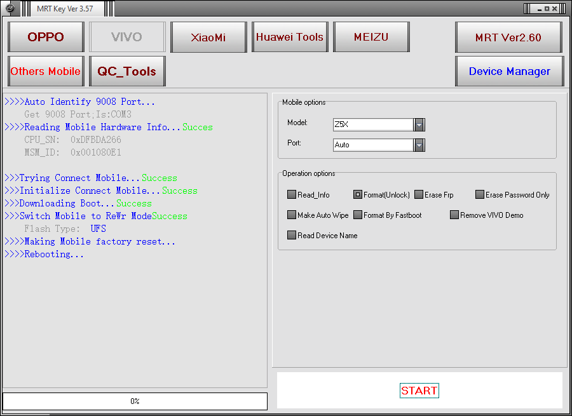Launch MRT Ver2.60
The image size is (572, 416).
(508, 37)
